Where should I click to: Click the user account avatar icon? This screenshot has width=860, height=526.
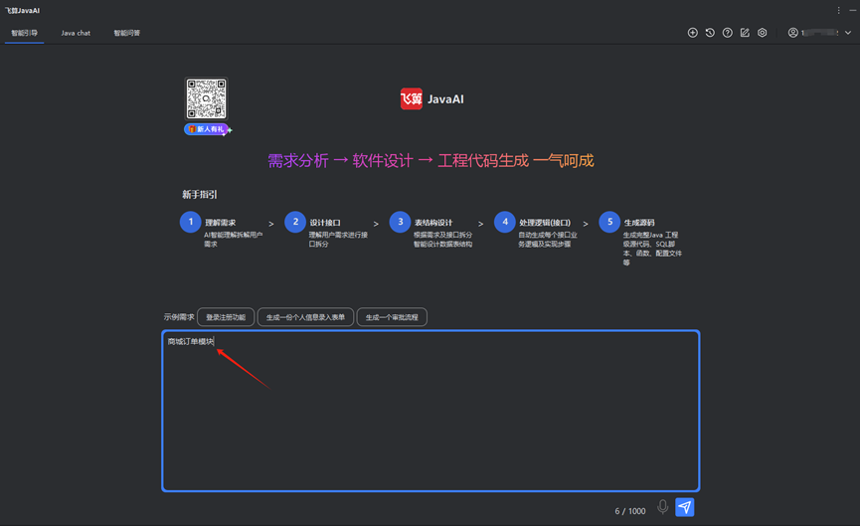point(793,33)
